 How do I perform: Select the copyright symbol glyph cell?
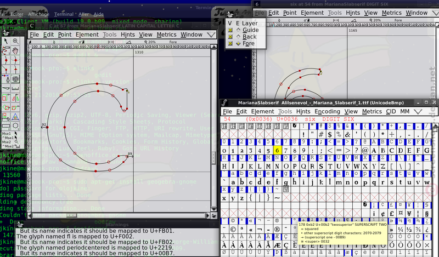point(233,230)
